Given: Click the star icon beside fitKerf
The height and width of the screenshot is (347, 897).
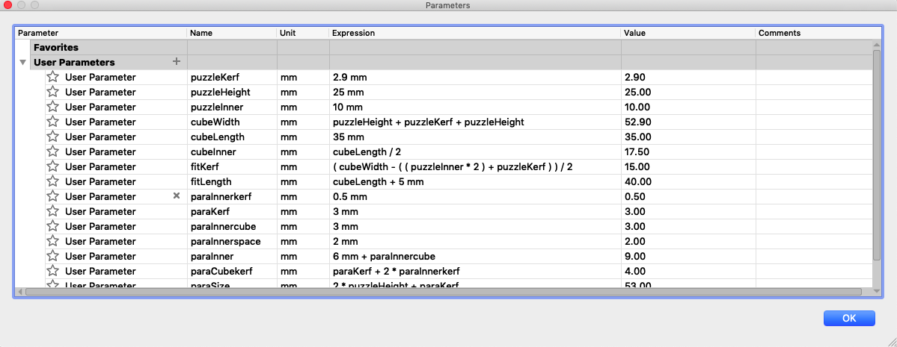Looking at the screenshot, I should click(x=53, y=166).
